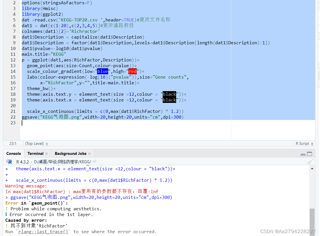Viewport: 320px width, 236px height.
Task: Click the highlighted red color value on line 14
Action: [x=132, y=71]
